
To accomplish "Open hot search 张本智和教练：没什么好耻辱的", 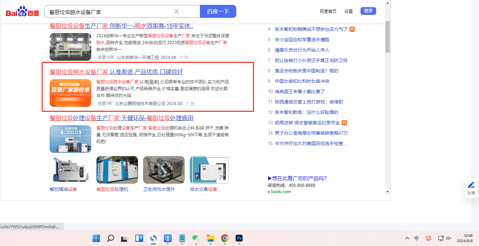I will coord(307,112).
